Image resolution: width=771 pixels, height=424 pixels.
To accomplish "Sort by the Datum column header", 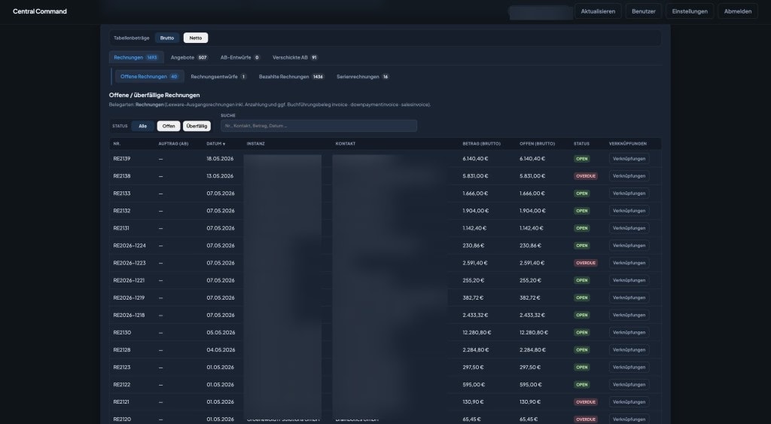I will 216,144.
